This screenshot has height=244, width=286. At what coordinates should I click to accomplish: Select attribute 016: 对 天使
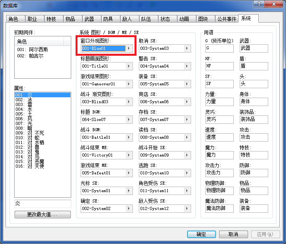42,166
